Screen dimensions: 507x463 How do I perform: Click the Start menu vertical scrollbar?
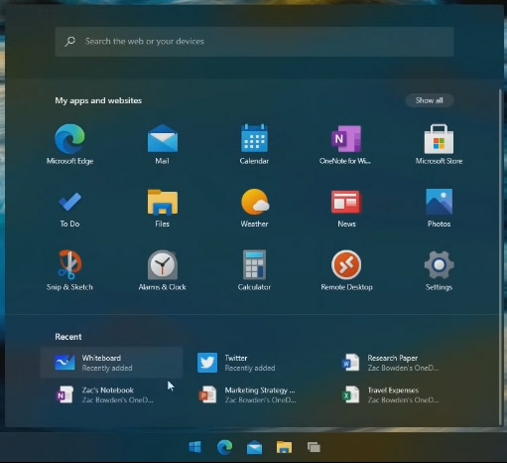[x=500, y=256]
